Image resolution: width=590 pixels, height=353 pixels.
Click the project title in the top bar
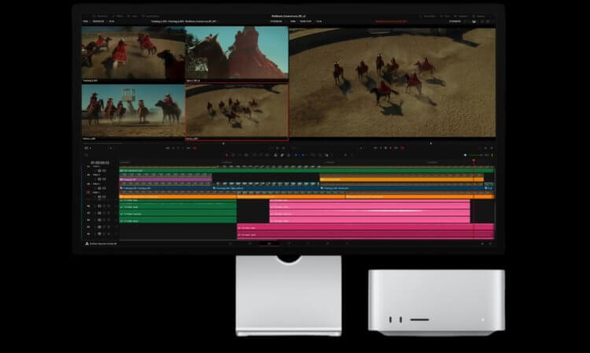289,17
